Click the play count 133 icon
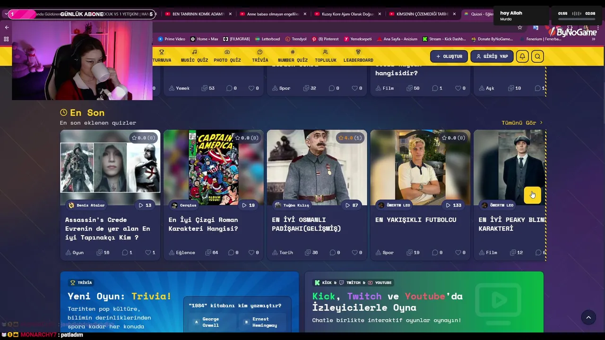 tap(453, 205)
